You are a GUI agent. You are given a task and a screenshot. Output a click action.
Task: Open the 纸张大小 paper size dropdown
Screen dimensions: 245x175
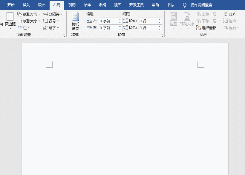pyautogui.click(x=29, y=21)
